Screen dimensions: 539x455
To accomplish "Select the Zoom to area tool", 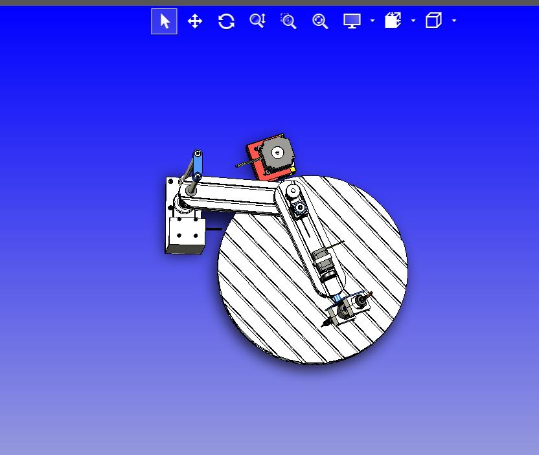I will (288, 21).
